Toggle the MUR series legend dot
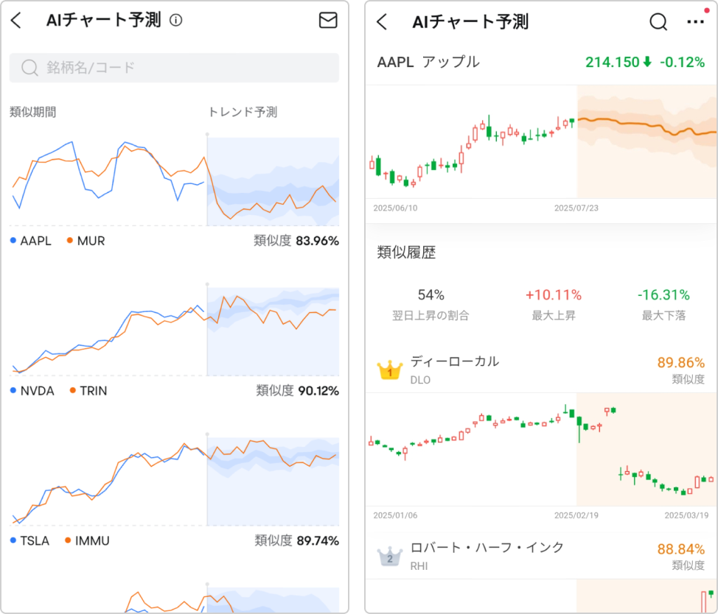Screen dimensions: 718x614 coord(71,241)
